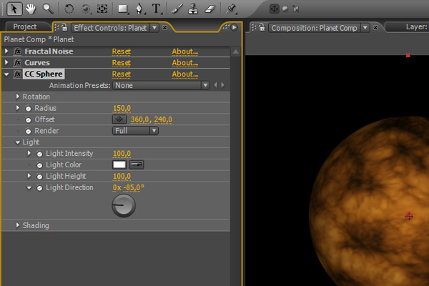429x286 pixels.
Task: Switch to the Layer tab
Action: 416,27
